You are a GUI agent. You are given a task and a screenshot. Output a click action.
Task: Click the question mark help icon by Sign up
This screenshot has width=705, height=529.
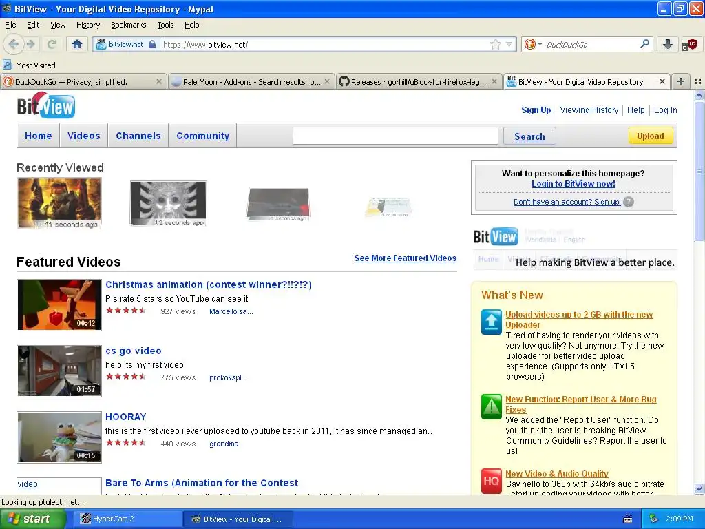(629, 202)
